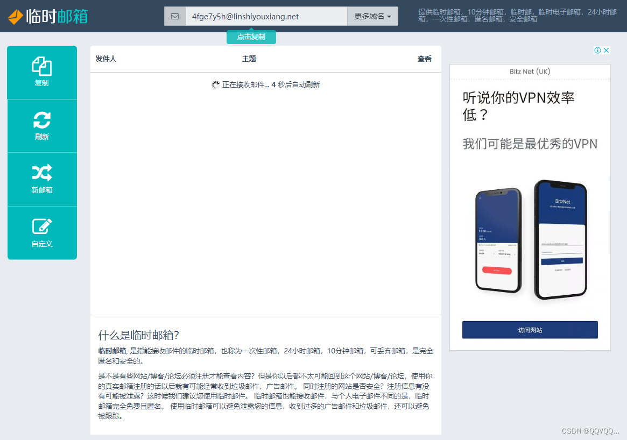Screen dimensions: 627x440
Task: Click the 临时邮箱 brand title text
Action: click(57, 16)
